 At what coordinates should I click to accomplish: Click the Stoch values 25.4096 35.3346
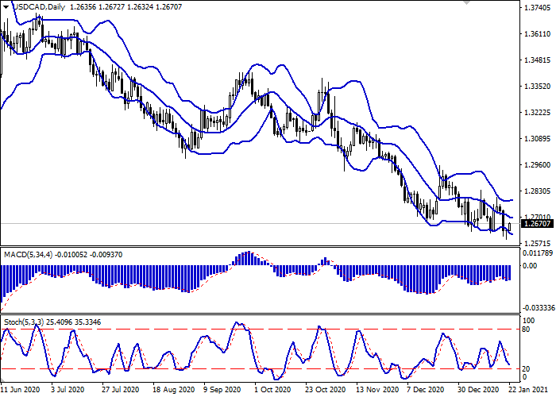pyautogui.click(x=73, y=322)
